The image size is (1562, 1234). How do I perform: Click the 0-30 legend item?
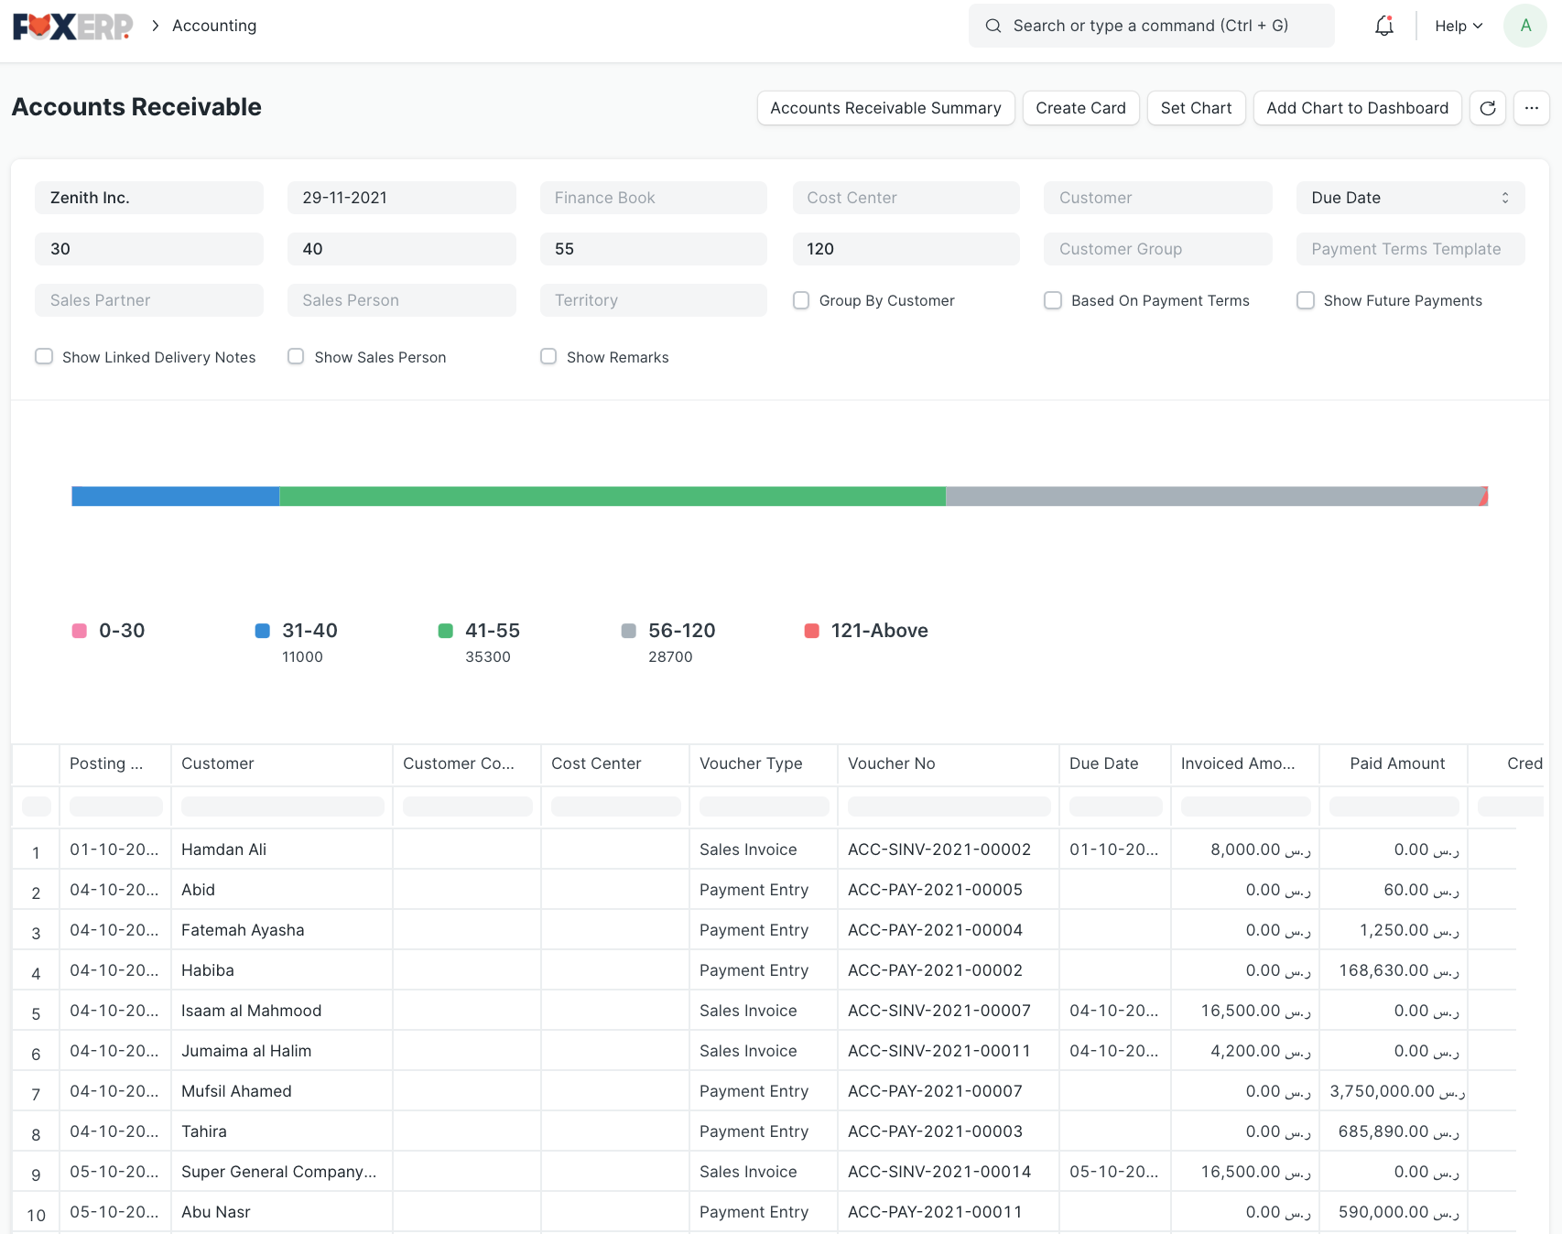[x=109, y=631]
